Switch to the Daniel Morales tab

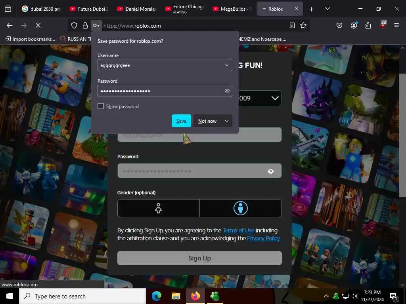tap(136, 9)
